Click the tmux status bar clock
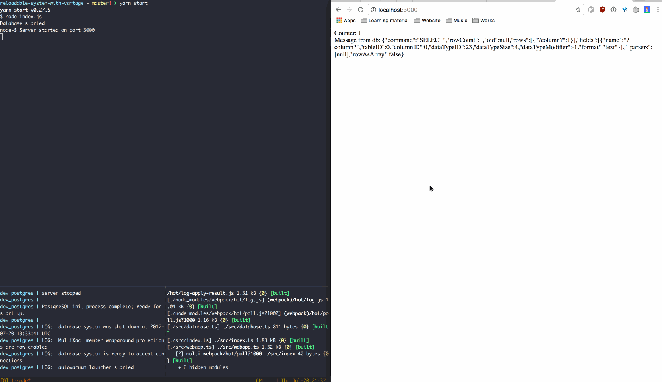The height and width of the screenshot is (382, 662). 303,380
